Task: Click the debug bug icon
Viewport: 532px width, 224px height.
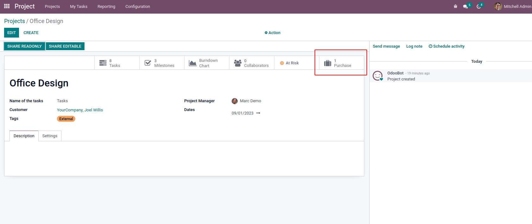Action: [455, 6]
